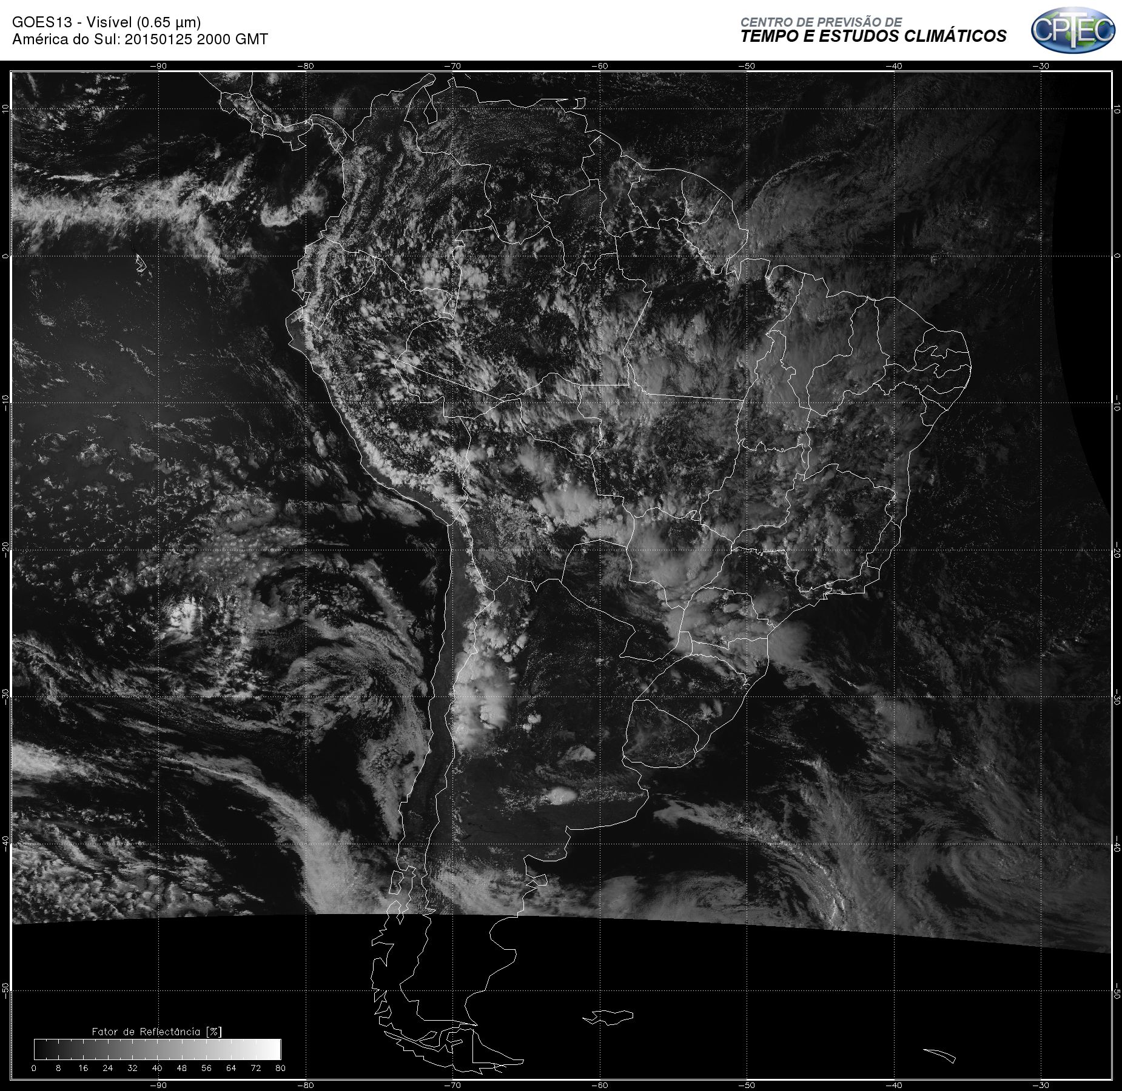The height and width of the screenshot is (1091, 1122).
Task: Click the 'CENTRO DE PREVISÃO DE' heading
Action: tap(821, 22)
